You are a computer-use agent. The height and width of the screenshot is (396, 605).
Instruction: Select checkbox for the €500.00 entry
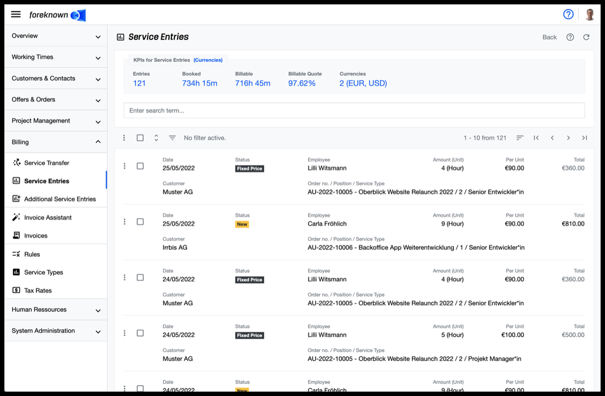(x=140, y=333)
